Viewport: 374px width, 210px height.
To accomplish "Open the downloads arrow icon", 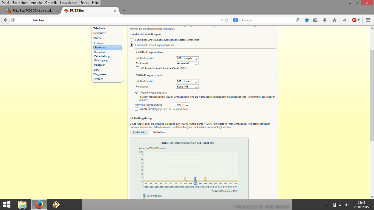I will (x=325, y=20).
